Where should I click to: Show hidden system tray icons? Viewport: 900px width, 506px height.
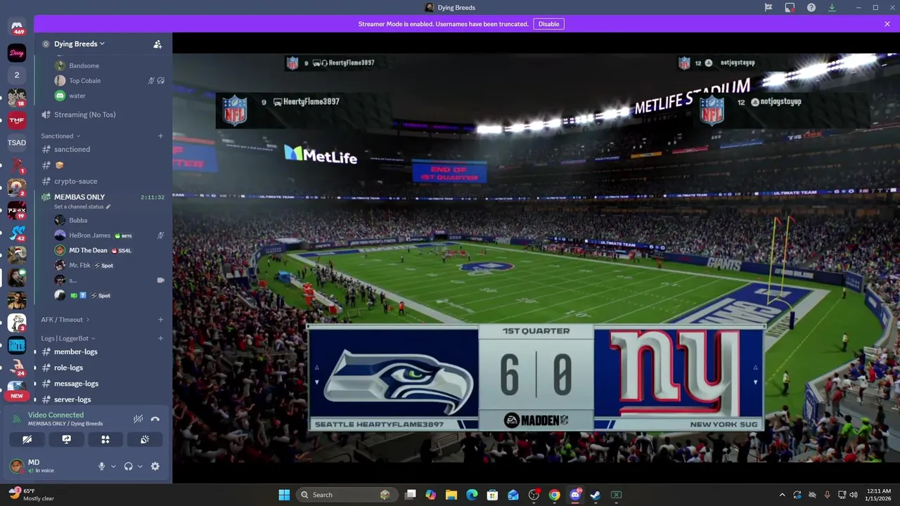(782, 495)
